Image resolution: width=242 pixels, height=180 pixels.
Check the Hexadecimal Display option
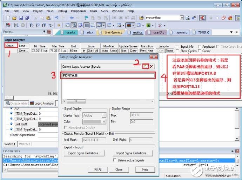(66, 127)
